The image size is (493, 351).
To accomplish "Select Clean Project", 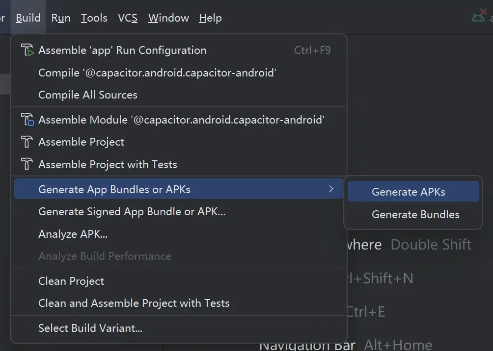I will pyautogui.click(x=71, y=281).
